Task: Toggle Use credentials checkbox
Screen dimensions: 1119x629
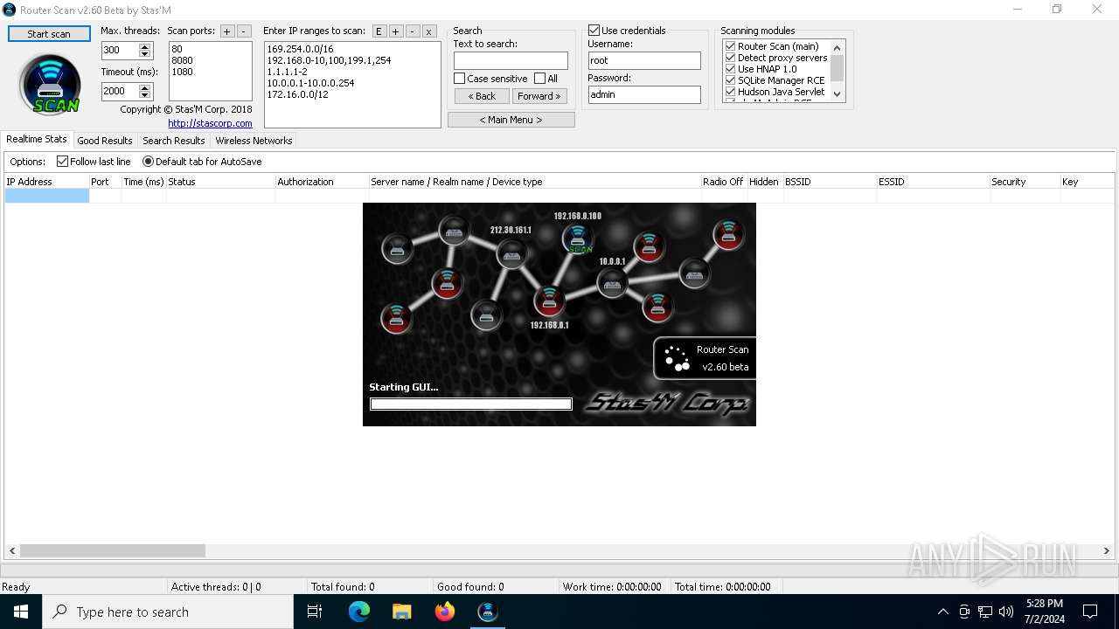Action: tap(594, 31)
